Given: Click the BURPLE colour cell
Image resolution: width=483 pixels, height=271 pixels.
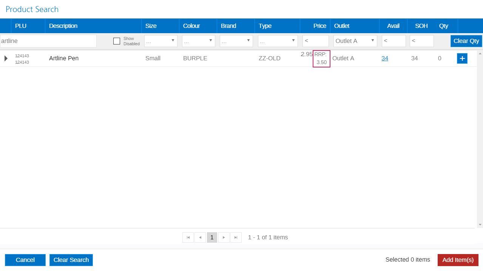Looking at the screenshot, I should click(195, 58).
